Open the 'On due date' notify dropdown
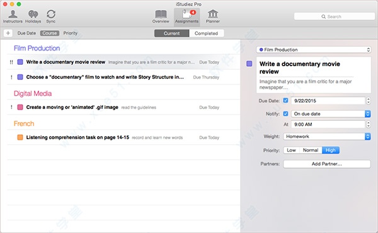 click(x=331, y=114)
